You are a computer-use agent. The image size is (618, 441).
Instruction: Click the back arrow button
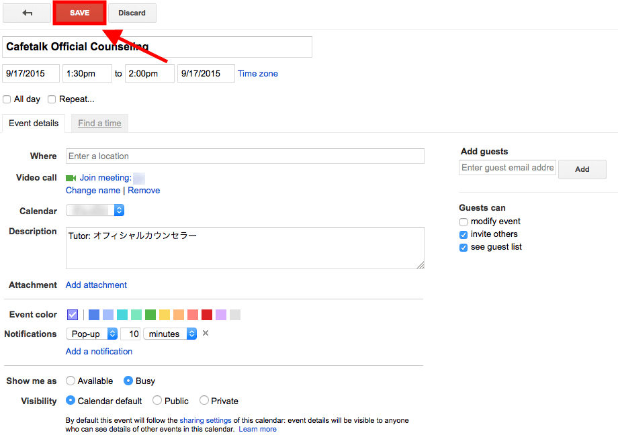point(27,13)
